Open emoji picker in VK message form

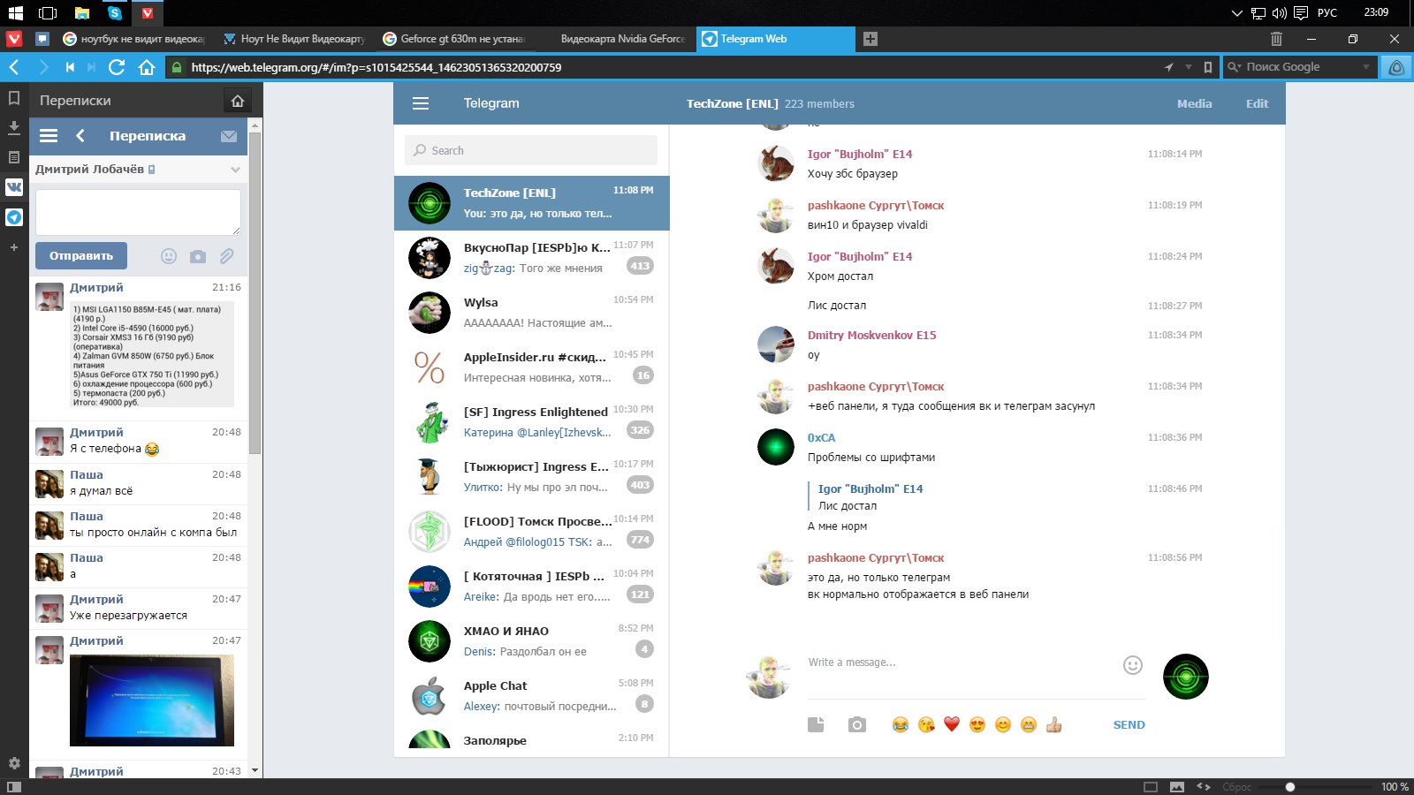pyautogui.click(x=169, y=256)
